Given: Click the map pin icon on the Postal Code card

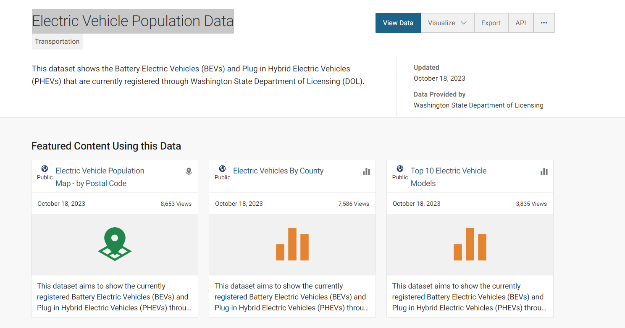Looking at the screenshot, I should [x=189, y=171].
